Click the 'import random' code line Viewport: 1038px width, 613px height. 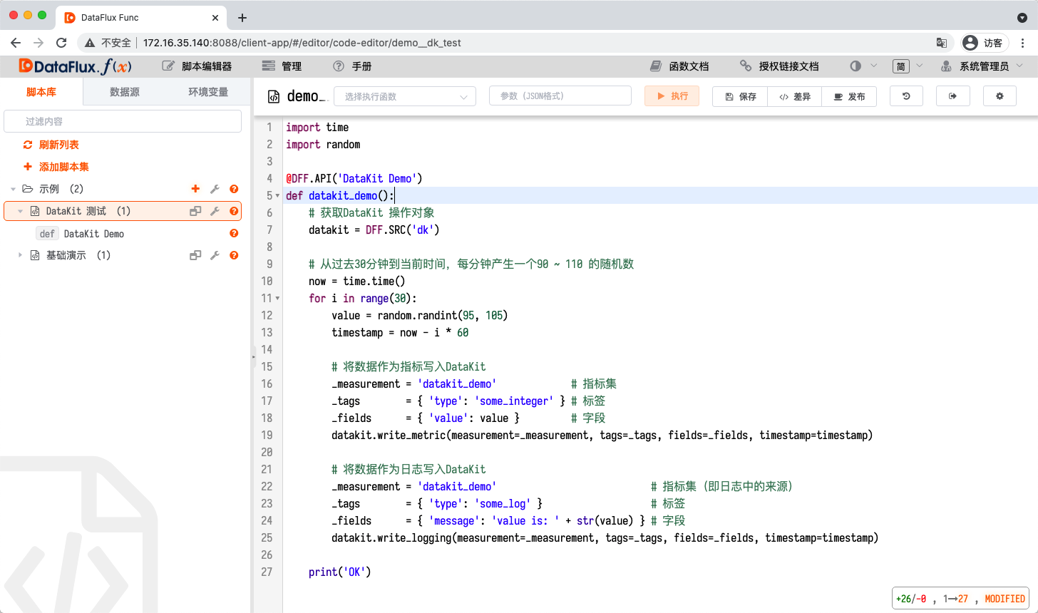point(323,144)
